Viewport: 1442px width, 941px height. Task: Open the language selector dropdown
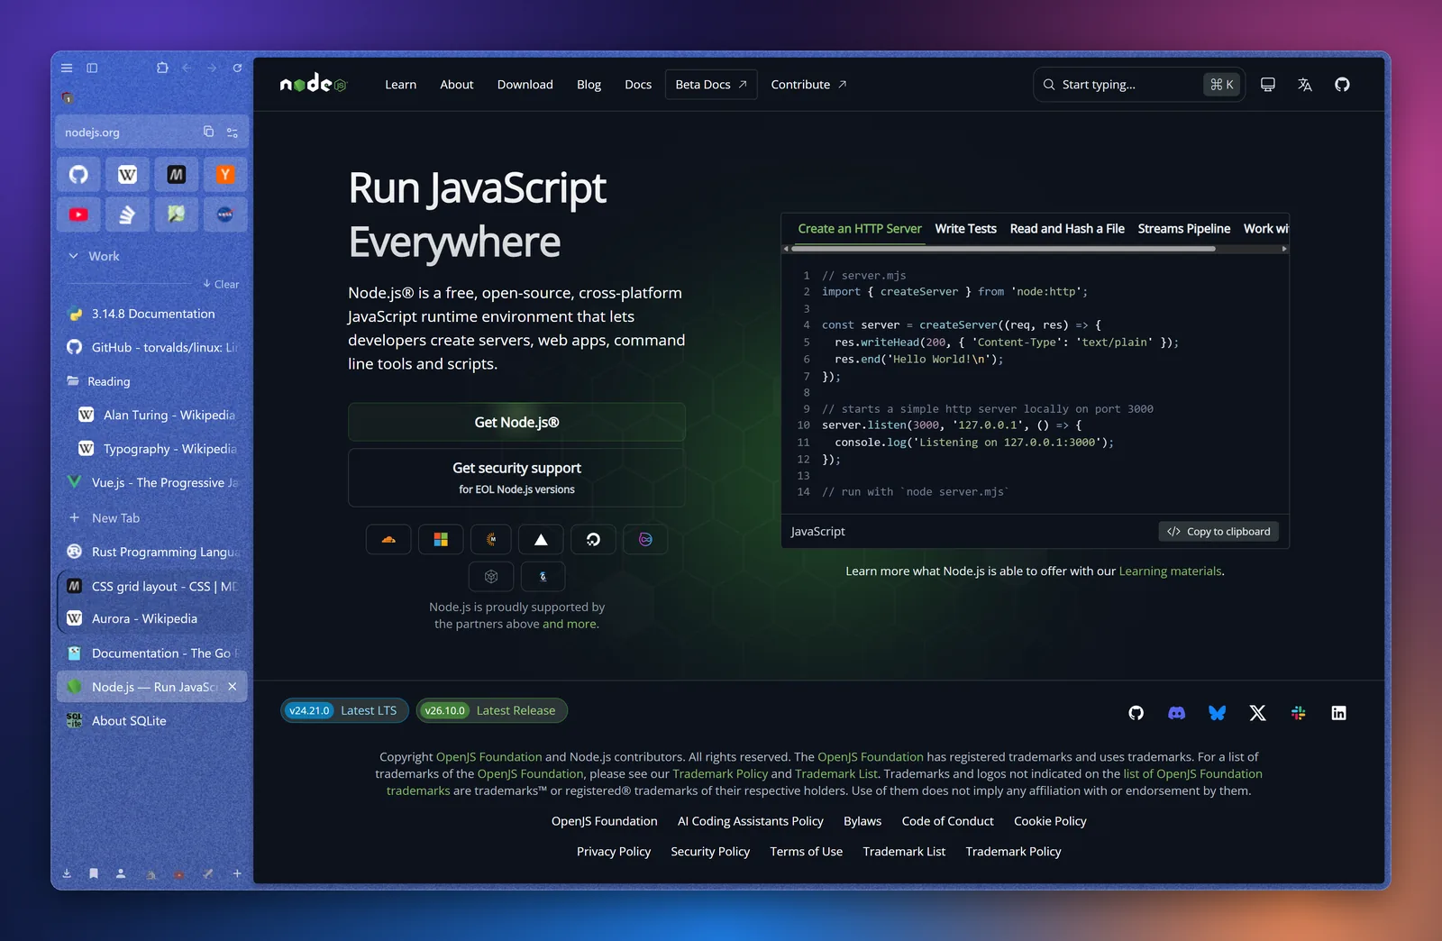(1305, 85)
